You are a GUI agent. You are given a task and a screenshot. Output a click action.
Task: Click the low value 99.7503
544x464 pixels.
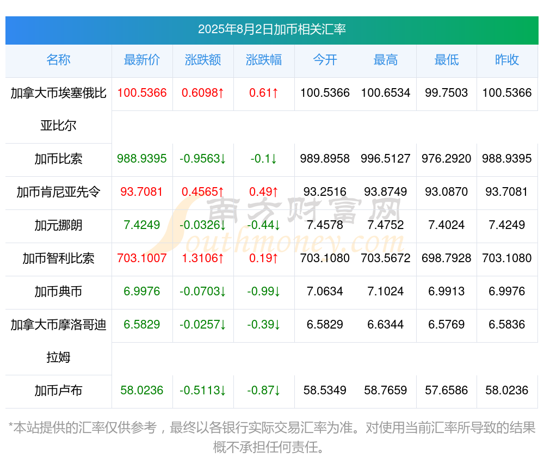447,93
